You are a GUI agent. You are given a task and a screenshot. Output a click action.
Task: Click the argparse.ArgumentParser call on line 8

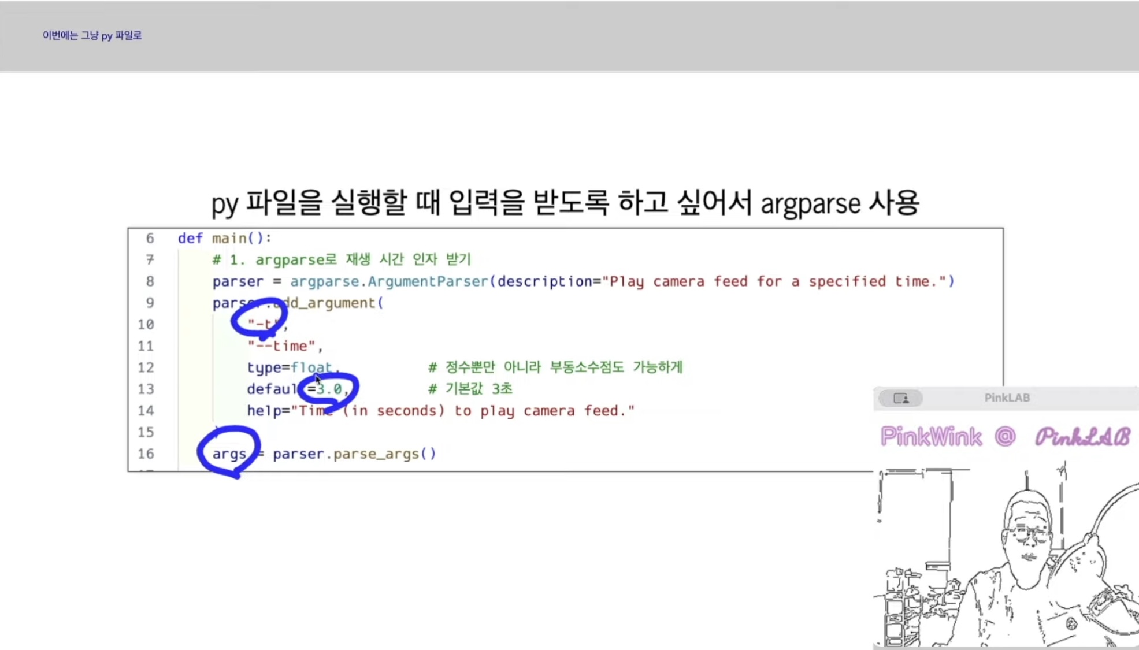[389, 281]
